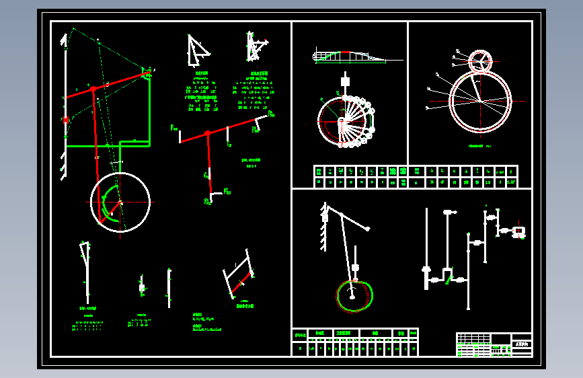Click the simple white velocity triangle at top
The height and width of the screenshot is (378, 583).
198,50
